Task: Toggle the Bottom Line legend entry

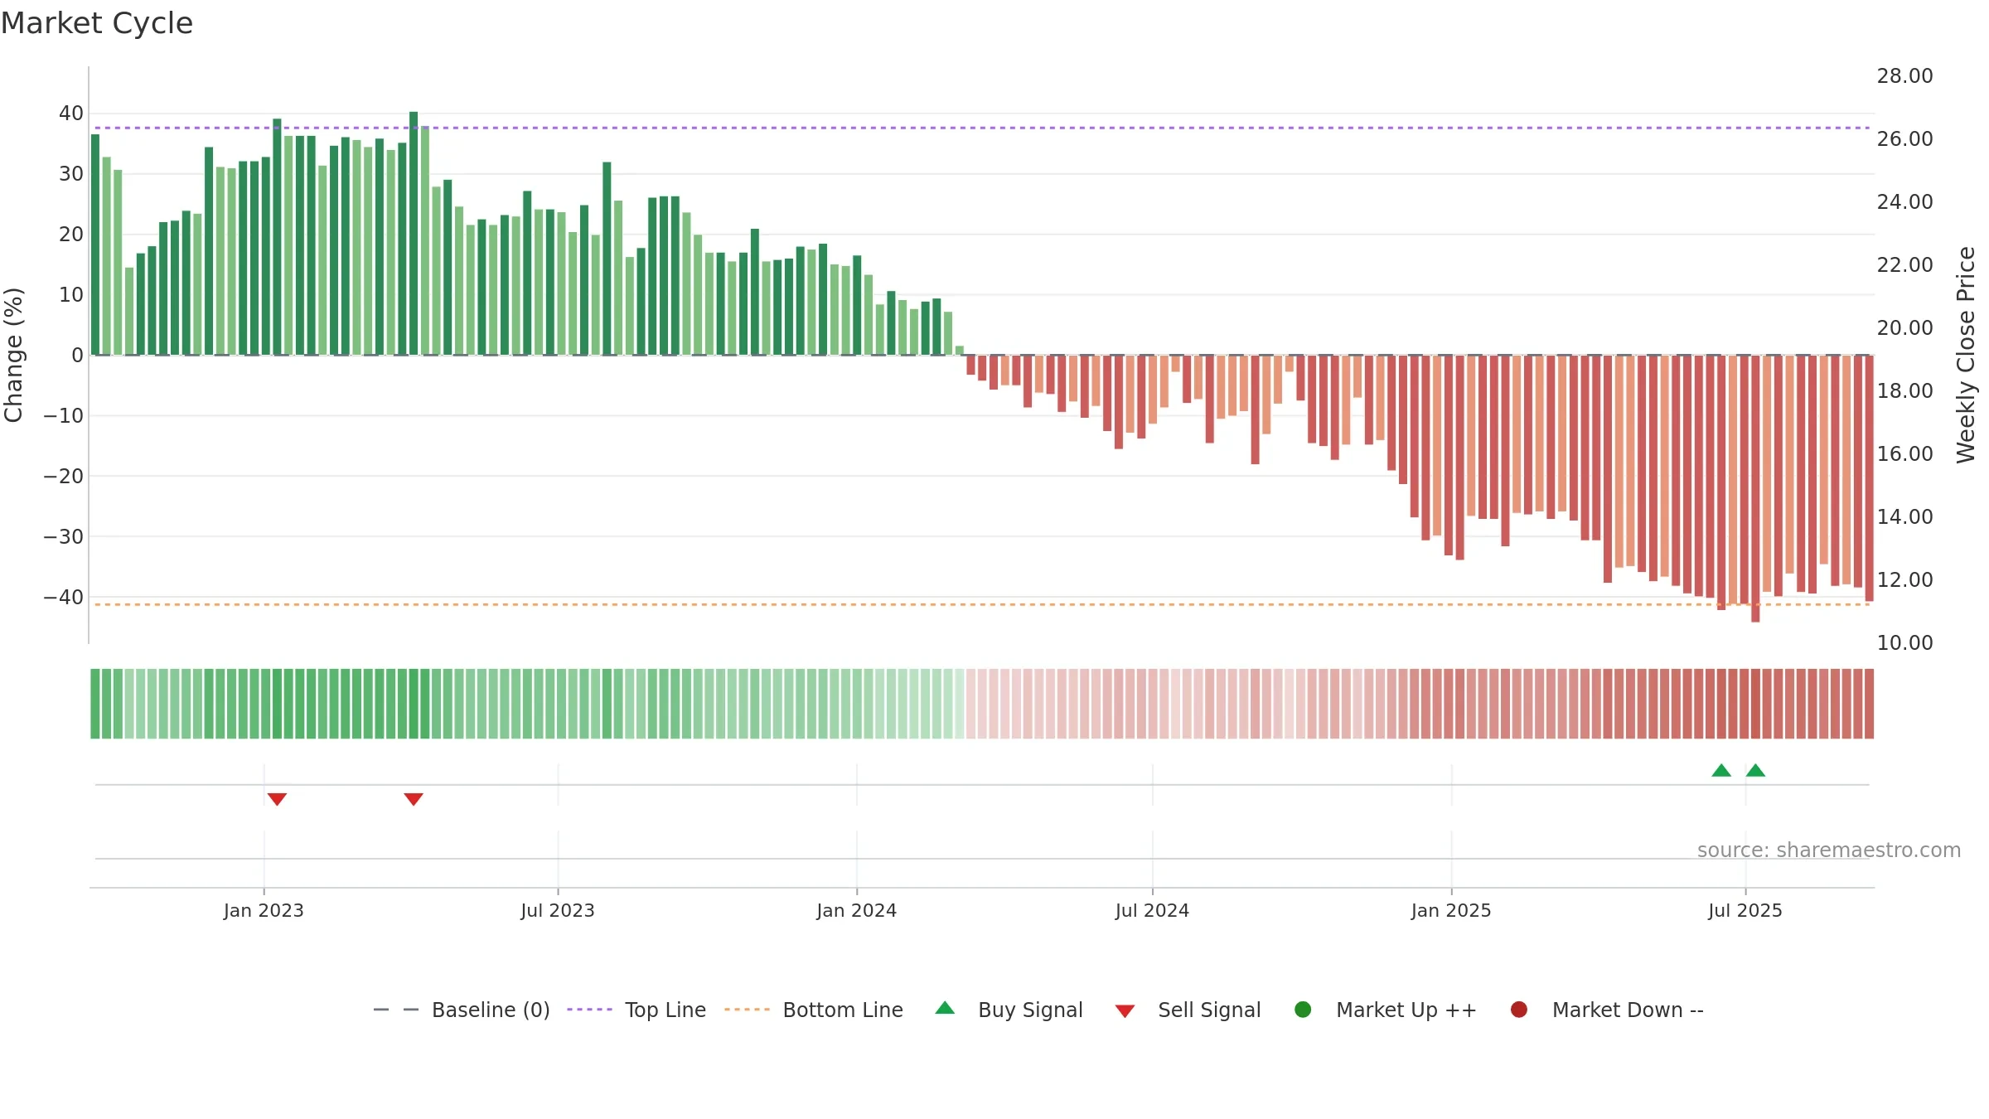Action: coord(814,1010)
